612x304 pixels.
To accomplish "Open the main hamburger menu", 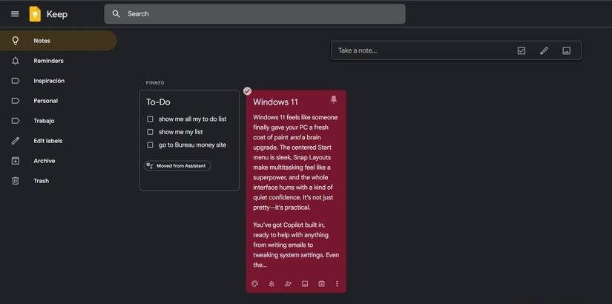I will (15, 14).
